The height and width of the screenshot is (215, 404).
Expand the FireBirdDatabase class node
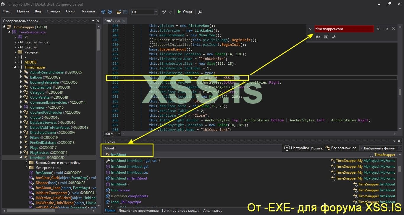pyautogui.click(x=21, y=143)
